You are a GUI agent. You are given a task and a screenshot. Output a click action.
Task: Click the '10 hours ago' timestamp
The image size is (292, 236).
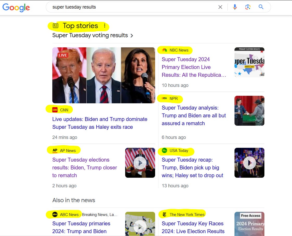point(175,85)
